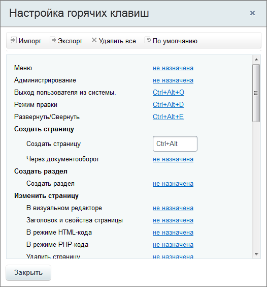This screenshot has width=267, height=287.
Task: Click the Export arrow icon
Action: [x=53, y=40]
